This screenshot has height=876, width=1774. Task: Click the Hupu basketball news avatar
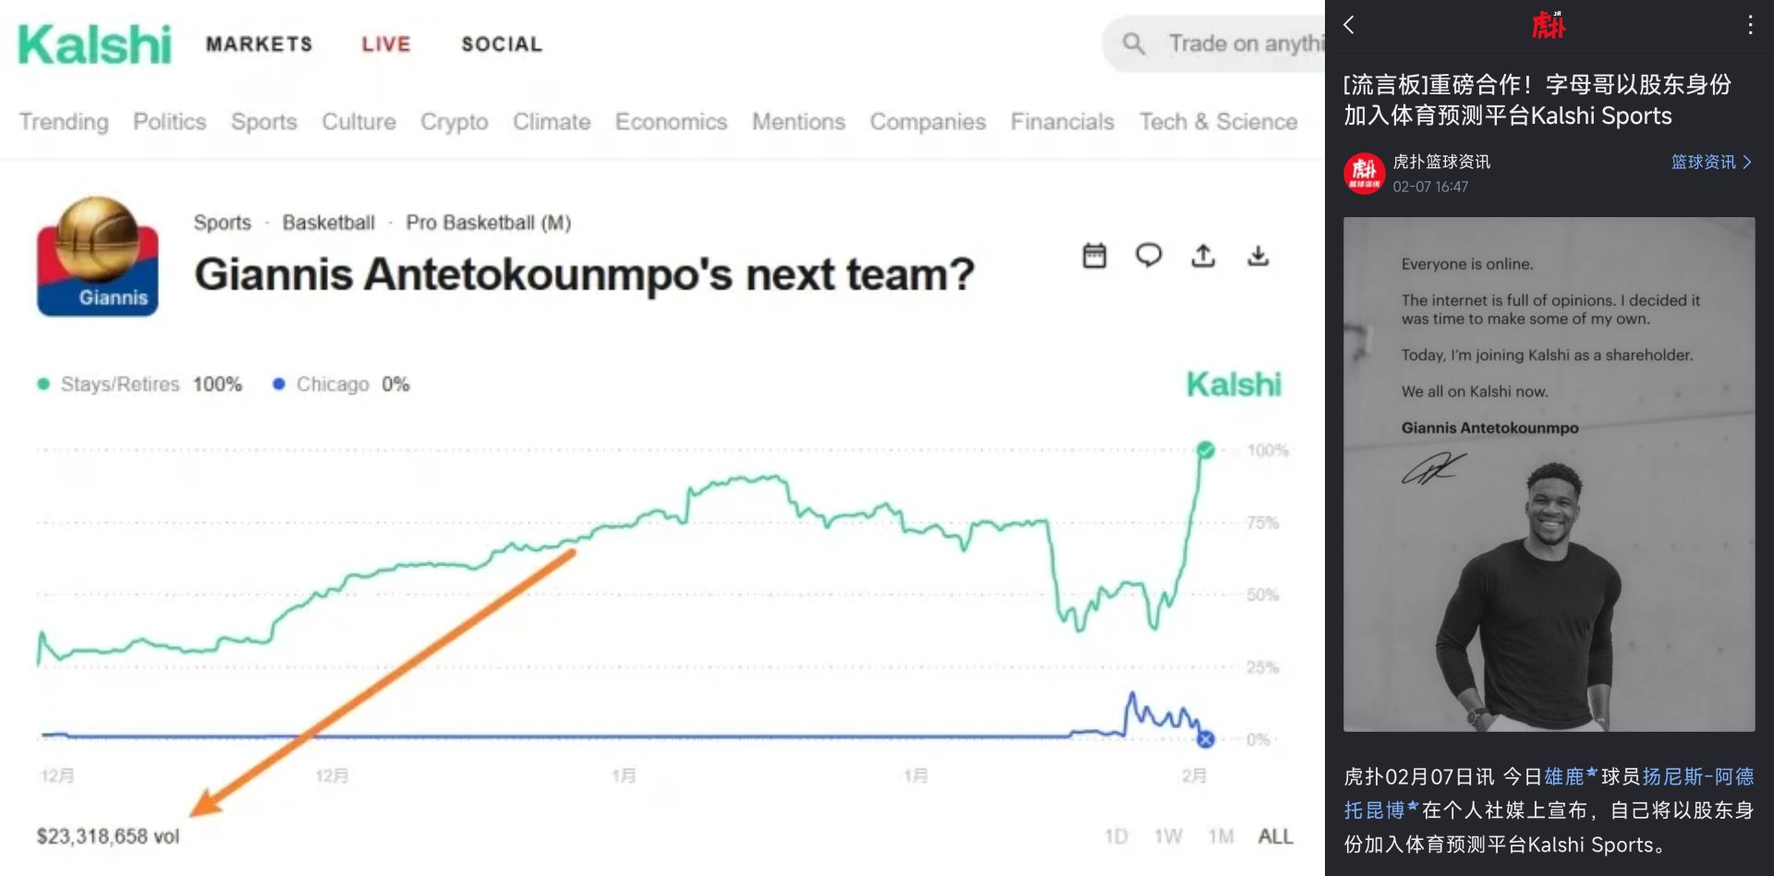tap(1364, 173)
